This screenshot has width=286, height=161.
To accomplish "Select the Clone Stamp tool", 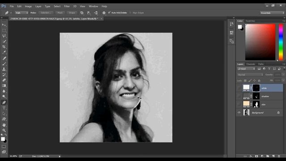I will click(4, 69).
